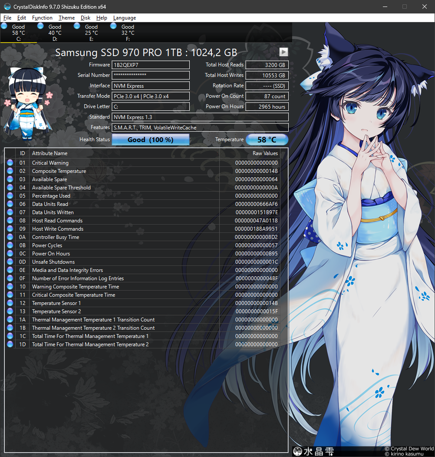The image size is (435, 457).
Task: Click the 58 °C temperature button
Action: click(267, 139)
